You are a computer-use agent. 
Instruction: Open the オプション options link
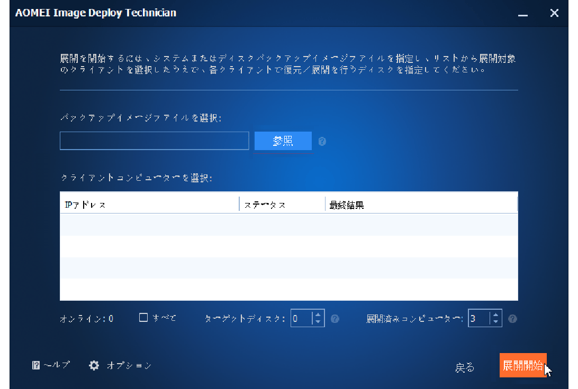tap(129, 365)
